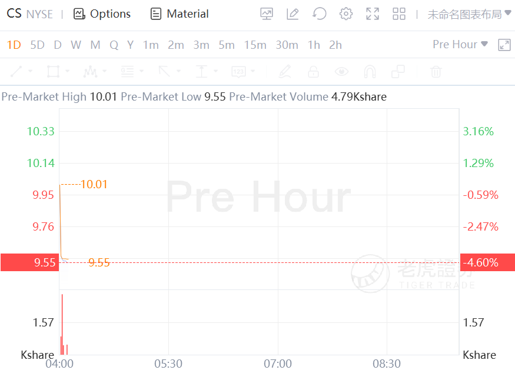515x370 pixels.
Task: Click the refresh chart icon
Action: (x=320, y=14)
